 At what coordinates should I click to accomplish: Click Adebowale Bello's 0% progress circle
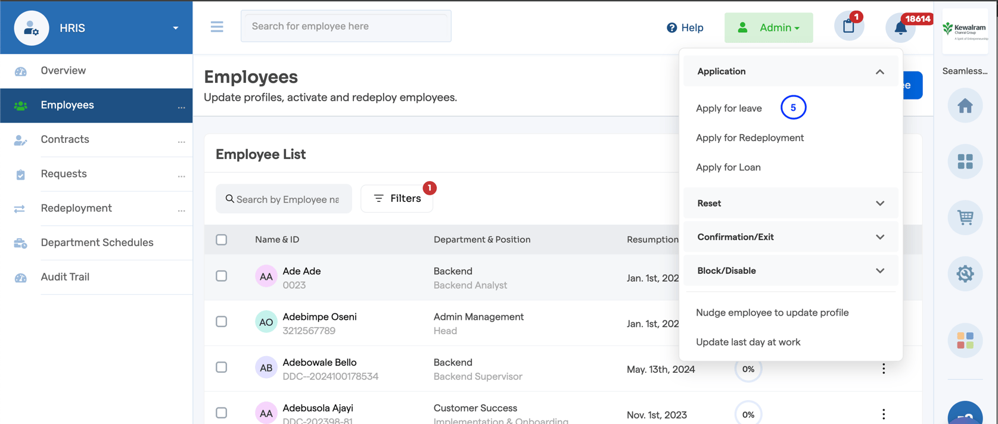[748, 369]
